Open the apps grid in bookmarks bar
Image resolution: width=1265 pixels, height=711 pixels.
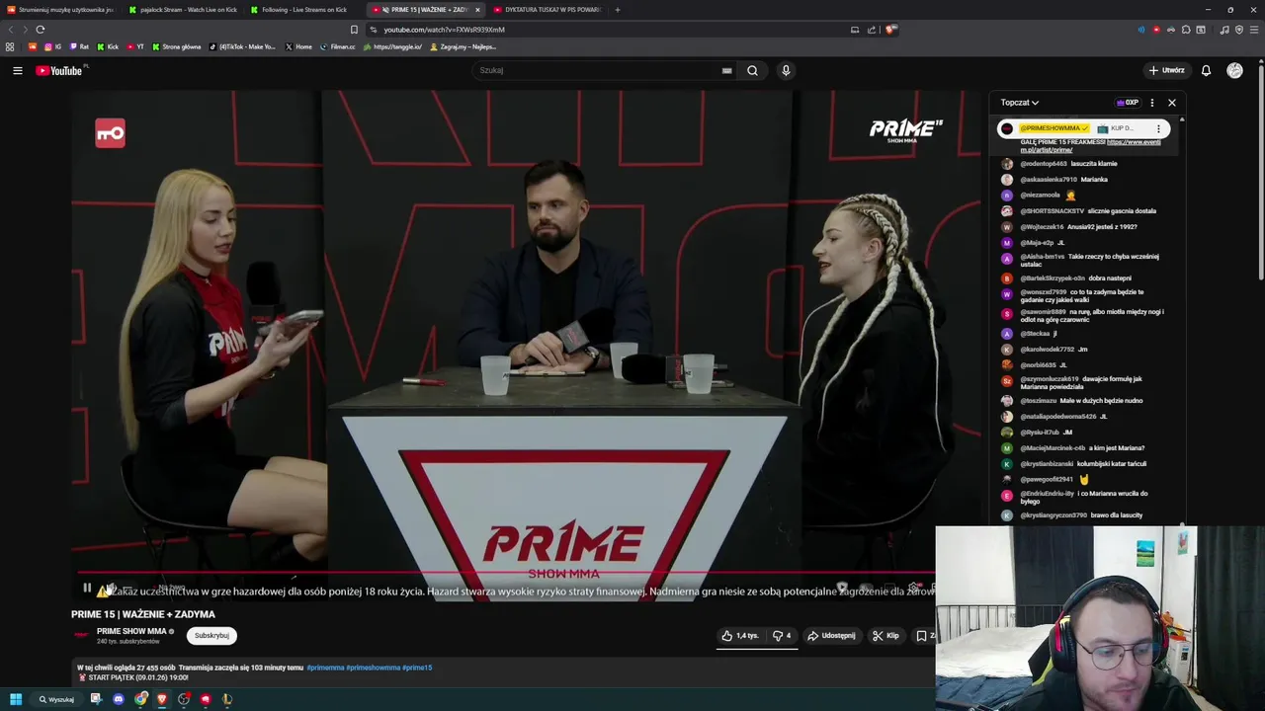click(10, 46)
